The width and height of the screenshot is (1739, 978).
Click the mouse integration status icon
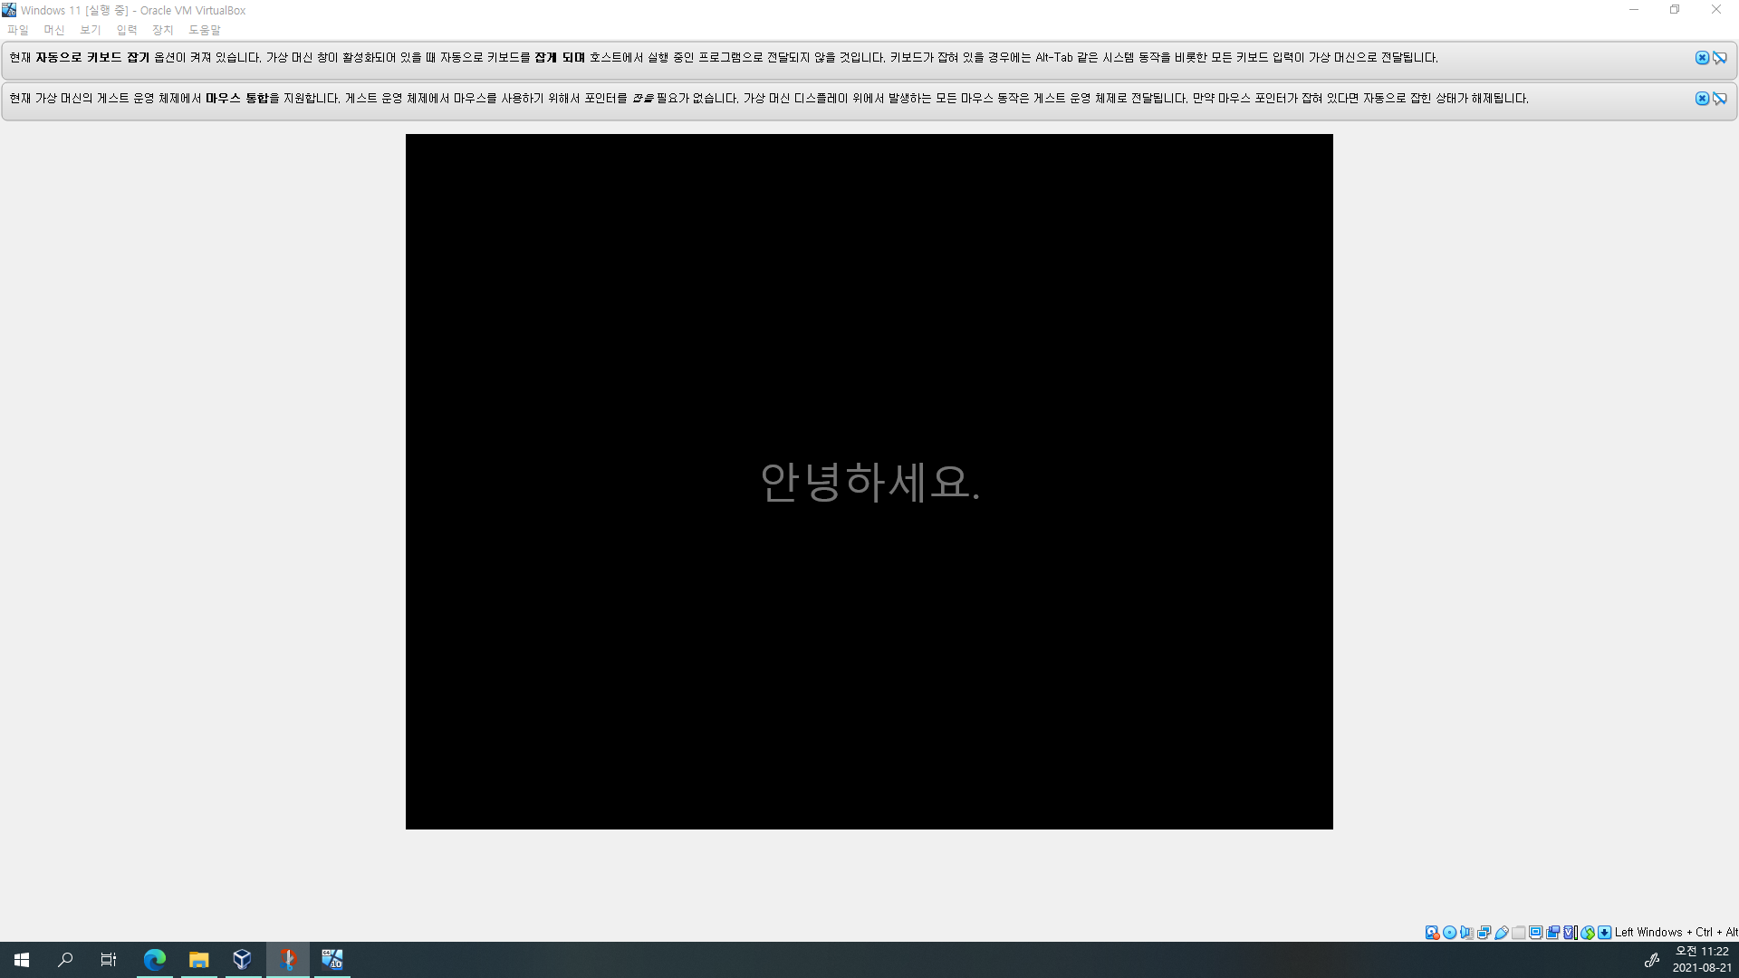(1588, 933)
